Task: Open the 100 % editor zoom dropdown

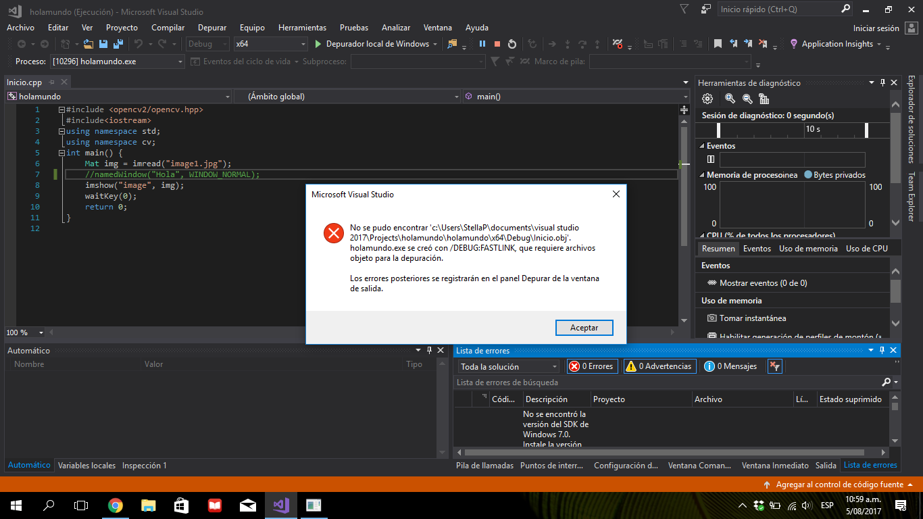Action: tap(41, 332)
